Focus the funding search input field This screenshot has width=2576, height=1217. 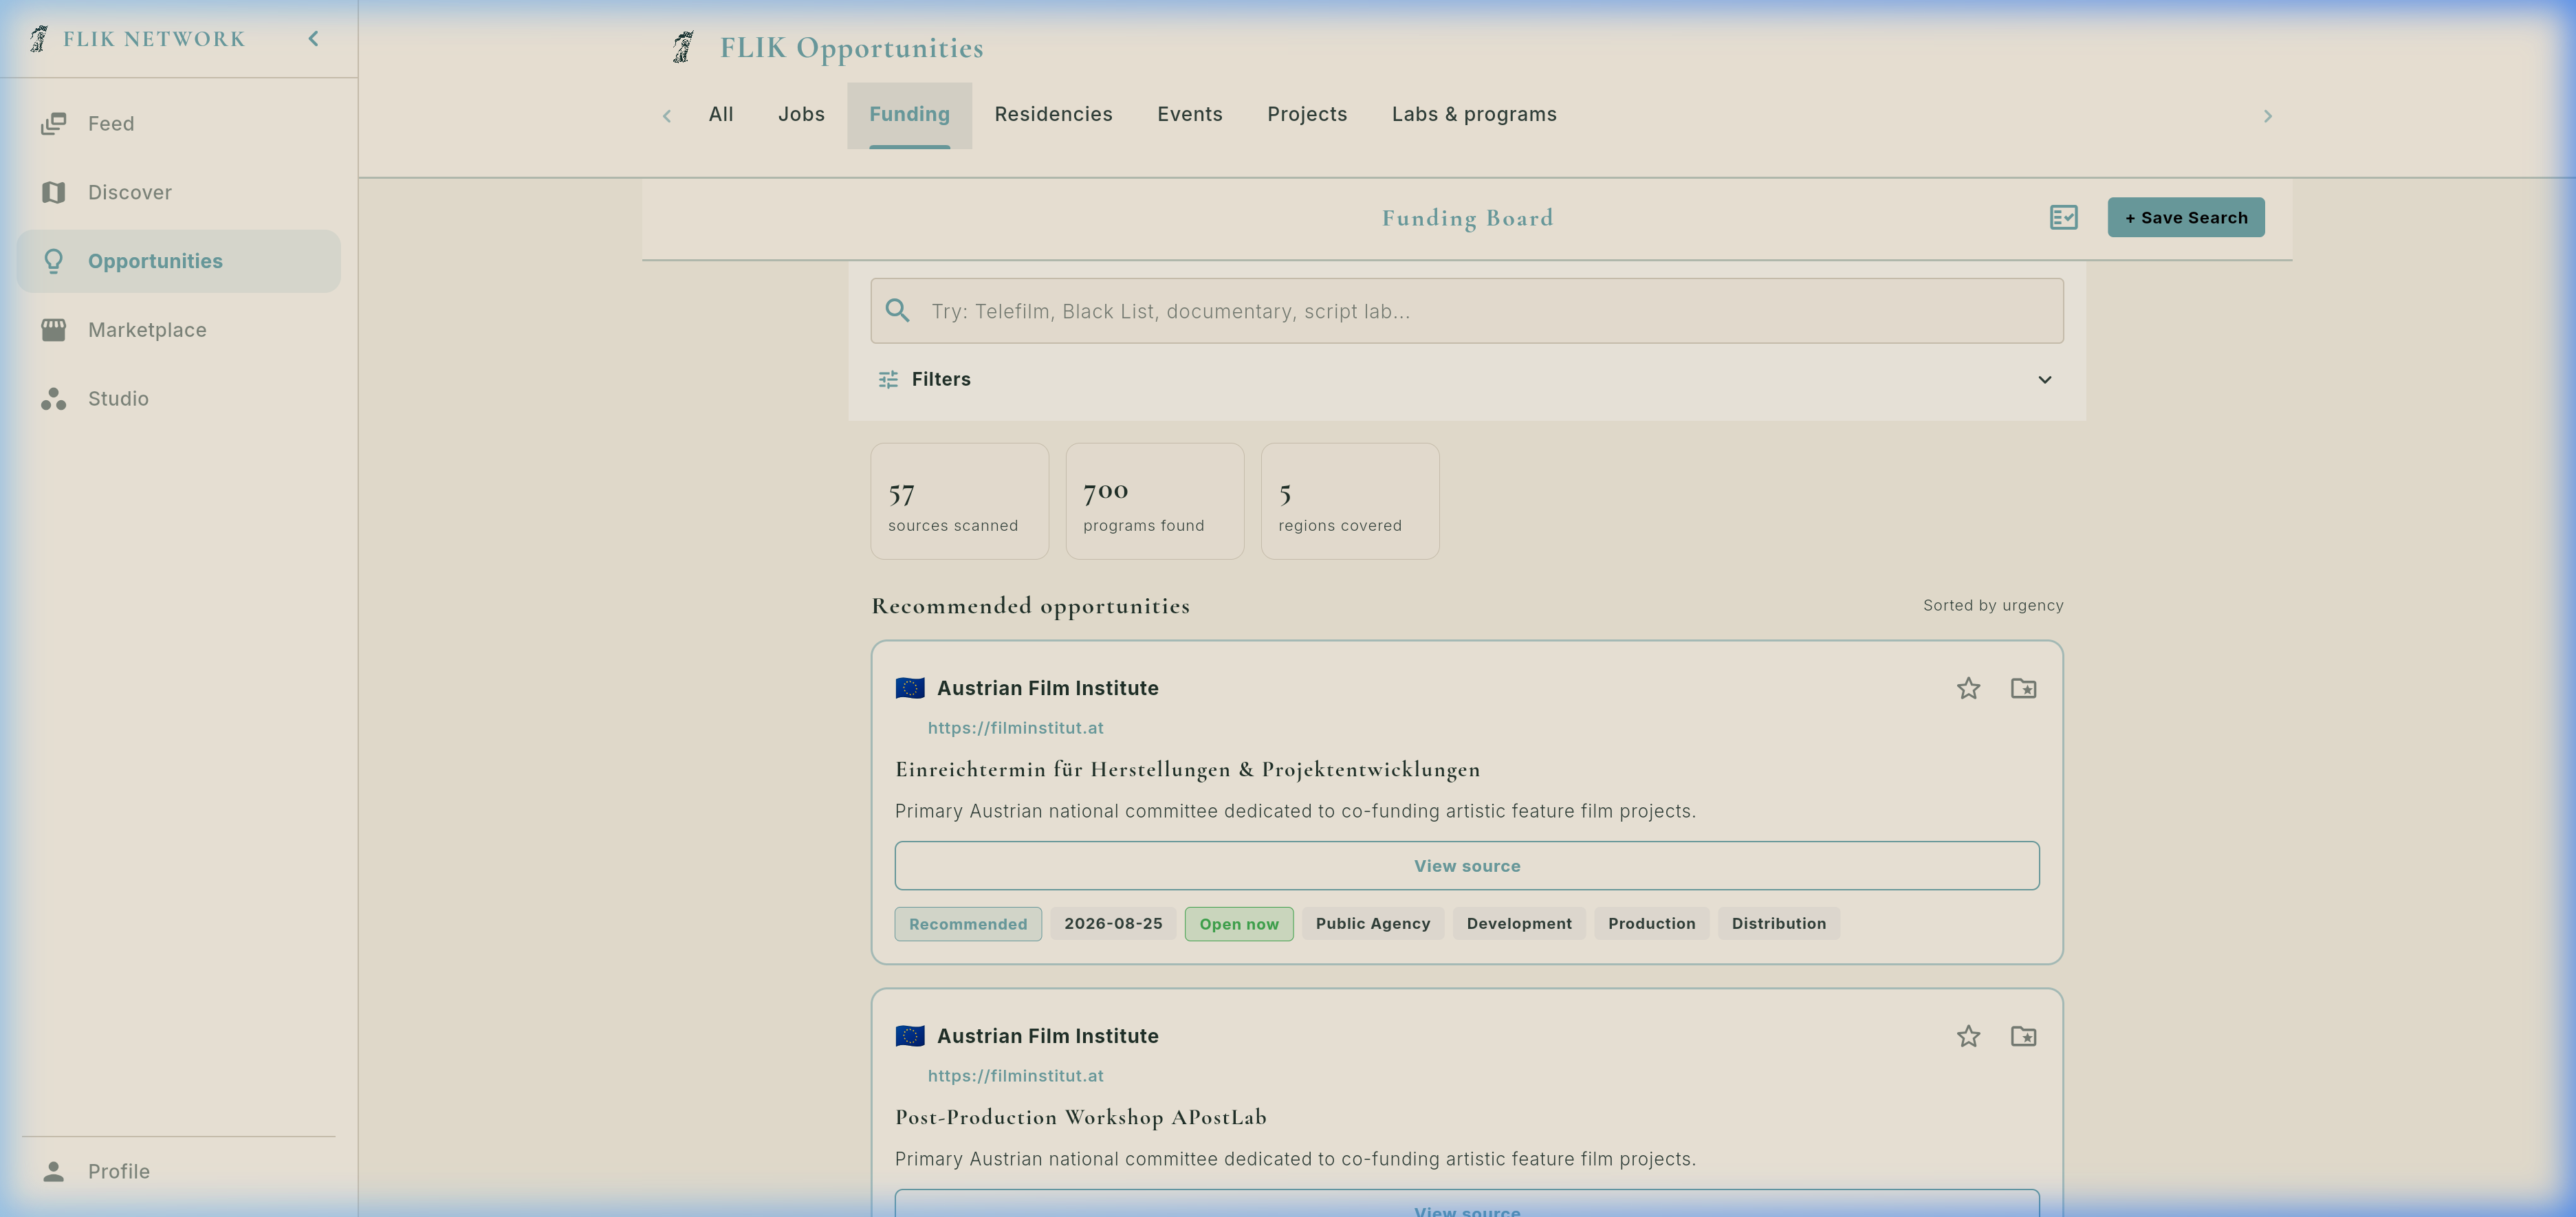pyautogui.click(x=1467, y=311)
